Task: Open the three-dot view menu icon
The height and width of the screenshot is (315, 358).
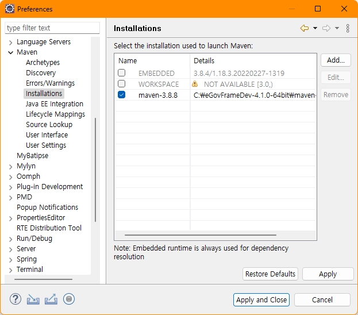Action: pyautogui.click(x=348, y=28)
